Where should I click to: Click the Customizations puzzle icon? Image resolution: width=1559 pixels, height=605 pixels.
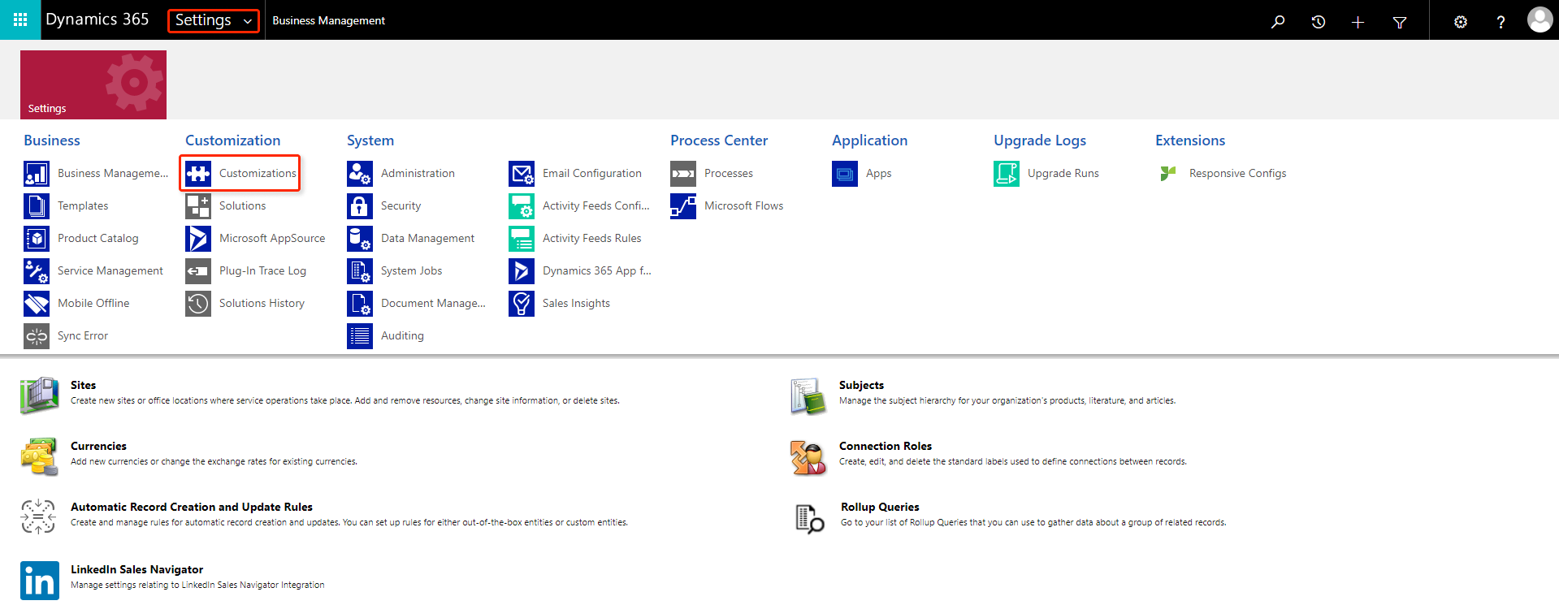[x=198, y=173]
